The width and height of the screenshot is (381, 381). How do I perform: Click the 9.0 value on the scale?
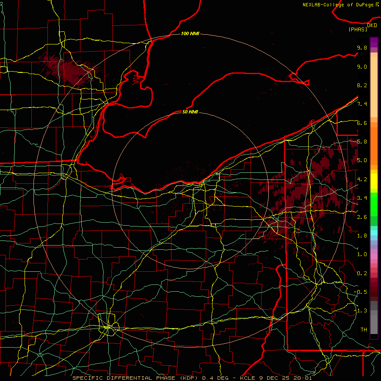pos(362,66)
